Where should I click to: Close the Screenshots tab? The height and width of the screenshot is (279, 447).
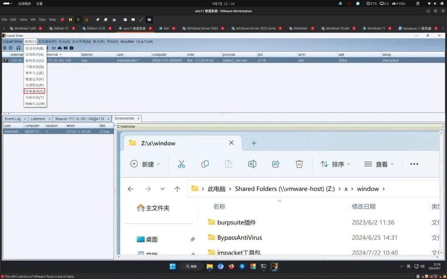click(138, 119)
